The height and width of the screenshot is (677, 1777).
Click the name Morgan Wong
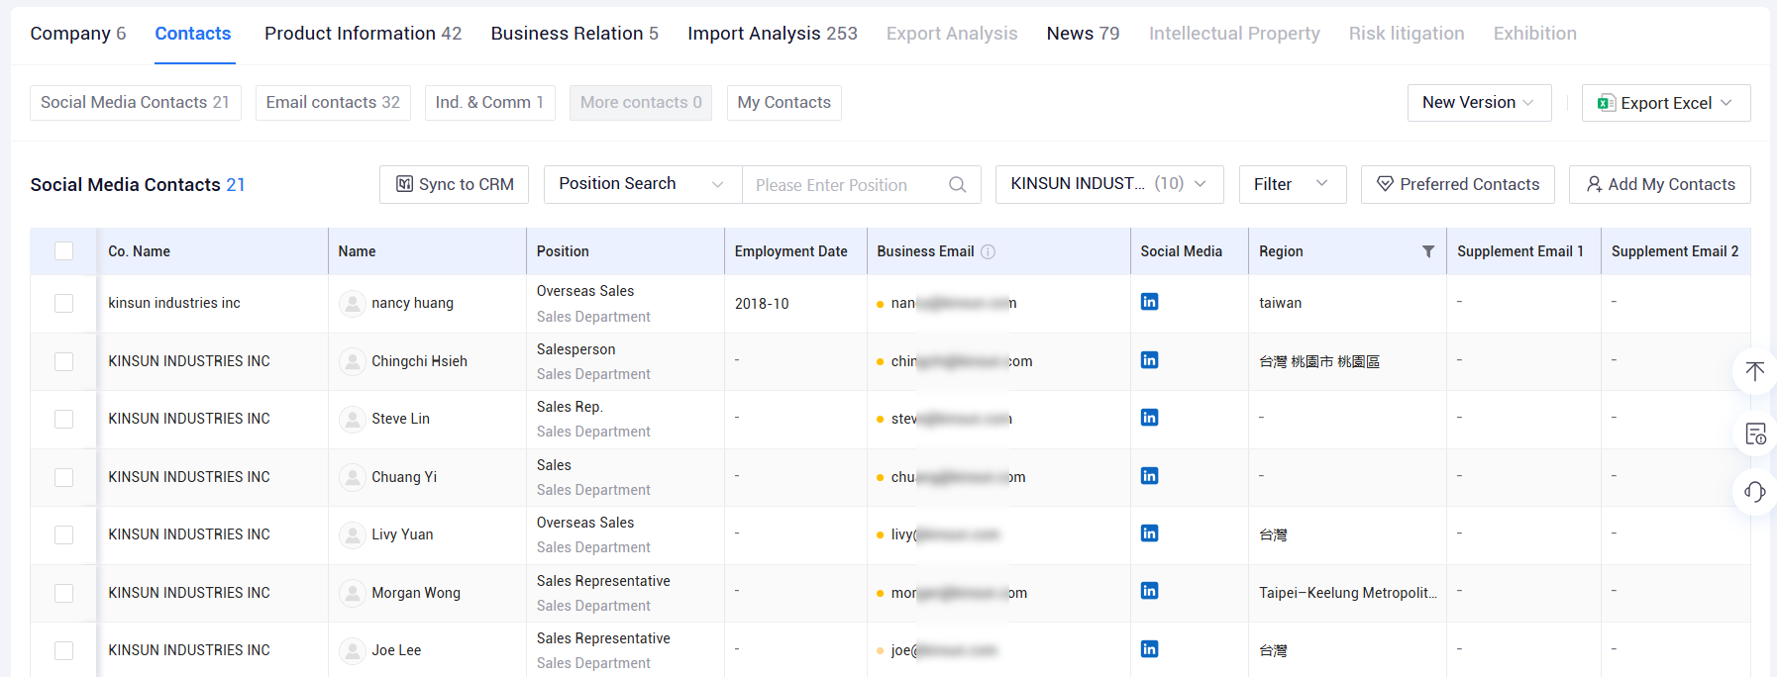click(416, 593)
